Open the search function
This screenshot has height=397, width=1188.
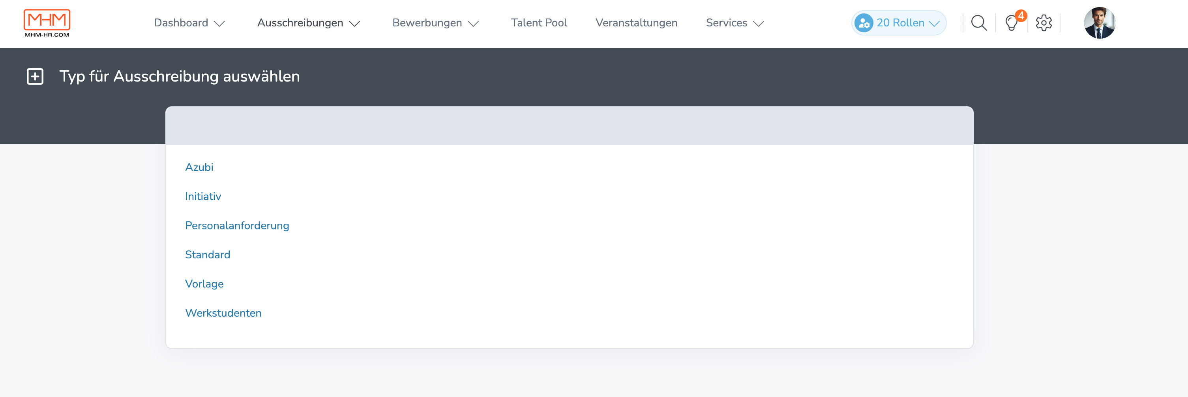click(979, 22)
